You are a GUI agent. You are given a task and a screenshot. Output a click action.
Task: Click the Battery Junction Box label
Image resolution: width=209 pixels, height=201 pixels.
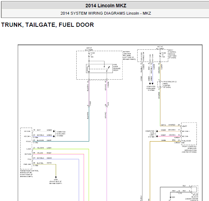pyautogui.click(x=129, y=56)
